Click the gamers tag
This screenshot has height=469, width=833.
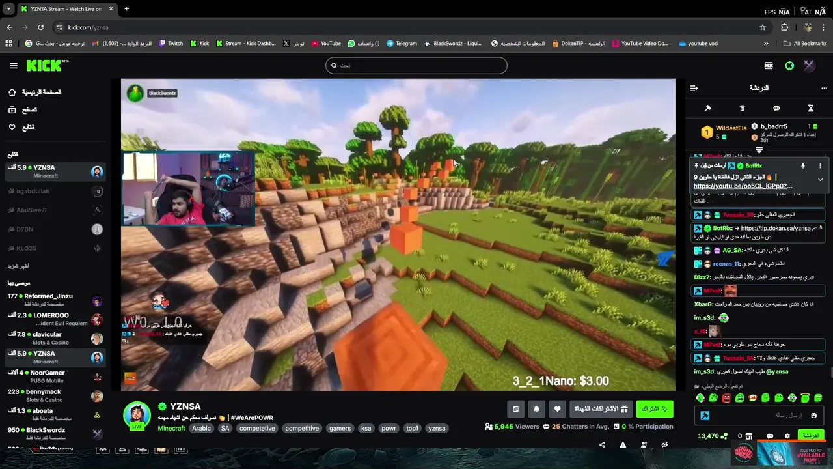coord(340,428)
